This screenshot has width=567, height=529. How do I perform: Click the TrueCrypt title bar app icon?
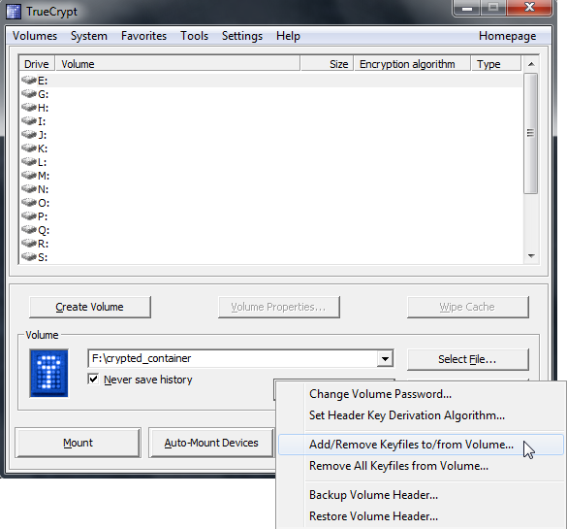coord(14,12)
